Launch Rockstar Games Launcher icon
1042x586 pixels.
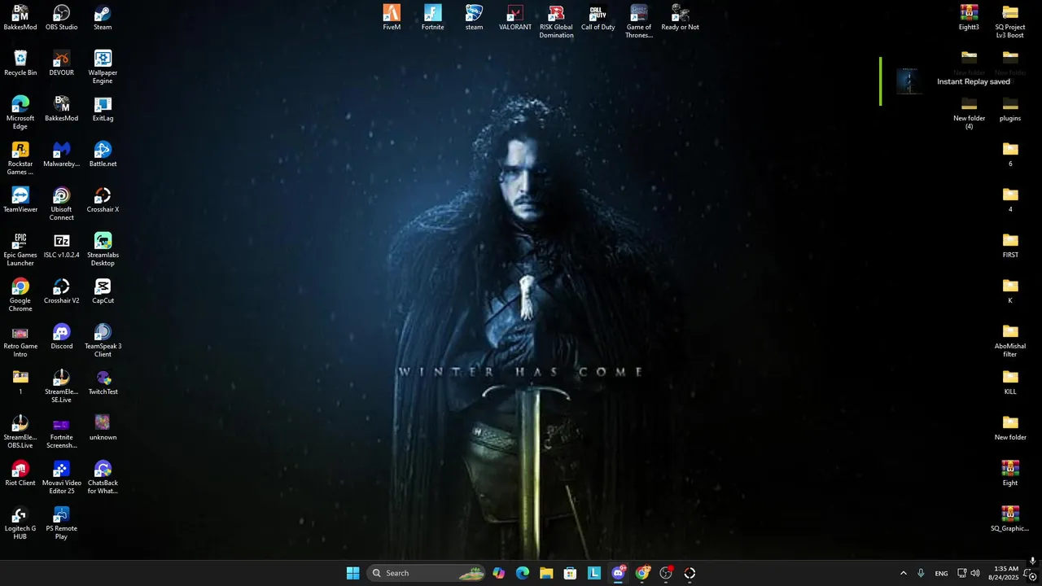20,158
